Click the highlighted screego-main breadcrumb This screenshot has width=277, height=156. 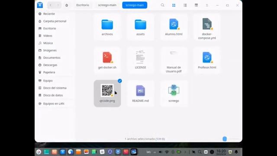click(x=135, y=5)
